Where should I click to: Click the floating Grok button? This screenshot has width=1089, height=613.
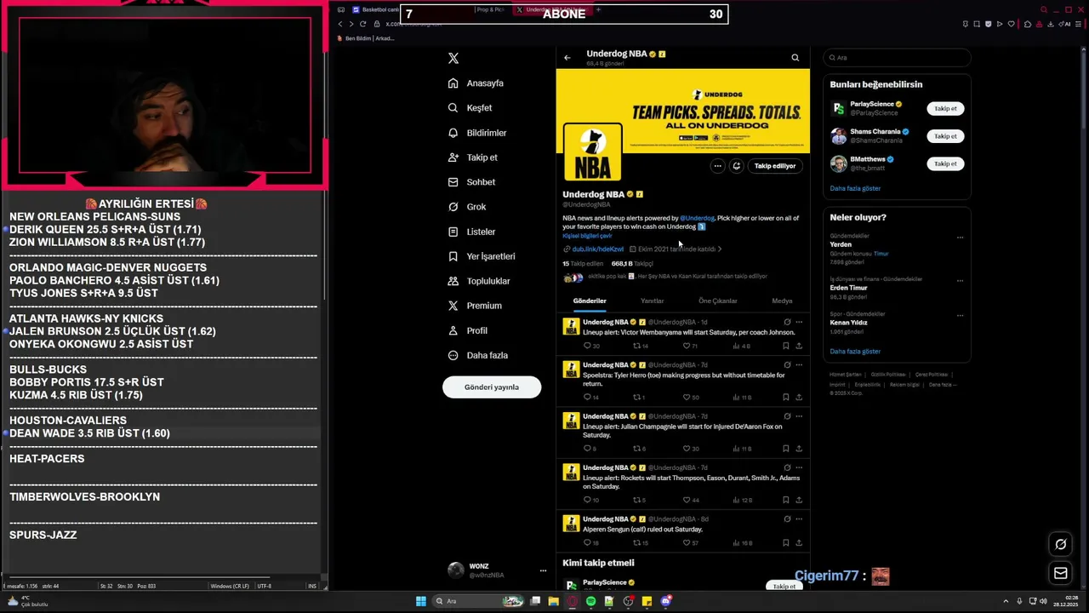[1061, 545]
